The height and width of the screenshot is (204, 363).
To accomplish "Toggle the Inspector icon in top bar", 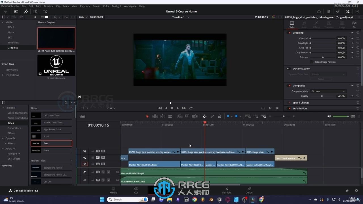I will coord(348,11).
